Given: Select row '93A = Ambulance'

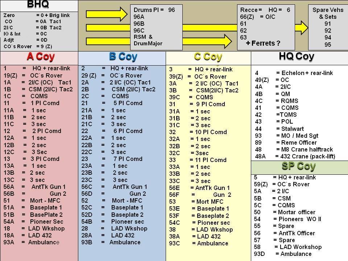Looking at the screenshot, I should pyautogui.click(x=32, y=243).
